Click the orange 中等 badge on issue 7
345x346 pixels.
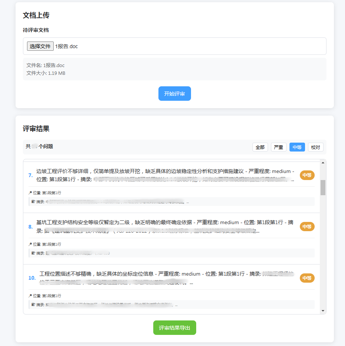coord(307,175)
